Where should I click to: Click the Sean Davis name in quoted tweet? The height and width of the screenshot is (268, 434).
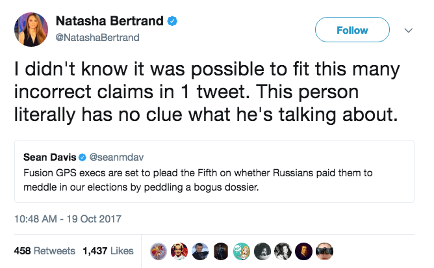[50, 157]
